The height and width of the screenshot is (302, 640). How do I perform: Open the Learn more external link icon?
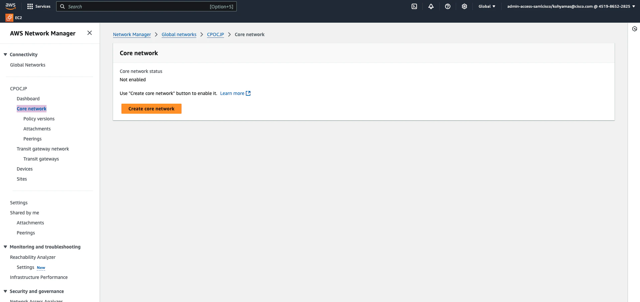click(x=248, y=93)
